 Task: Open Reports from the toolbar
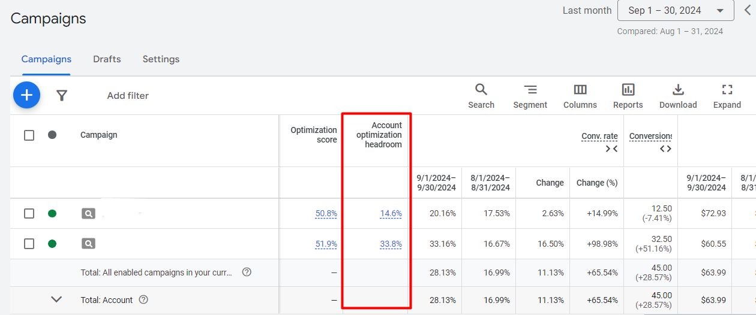[x=628, y=96]
